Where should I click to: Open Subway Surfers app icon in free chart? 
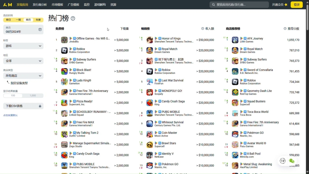pyautogui.click(x=64, y=61)
